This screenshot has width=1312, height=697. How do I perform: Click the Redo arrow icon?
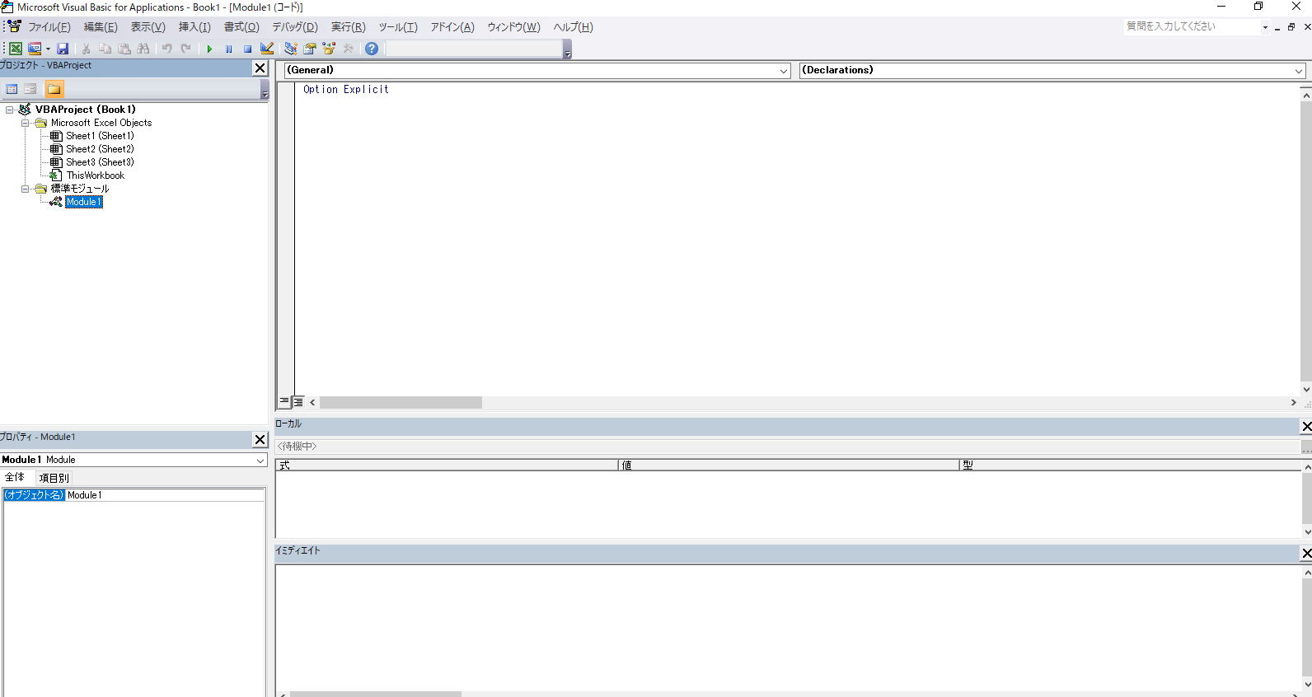pos(186,49)
